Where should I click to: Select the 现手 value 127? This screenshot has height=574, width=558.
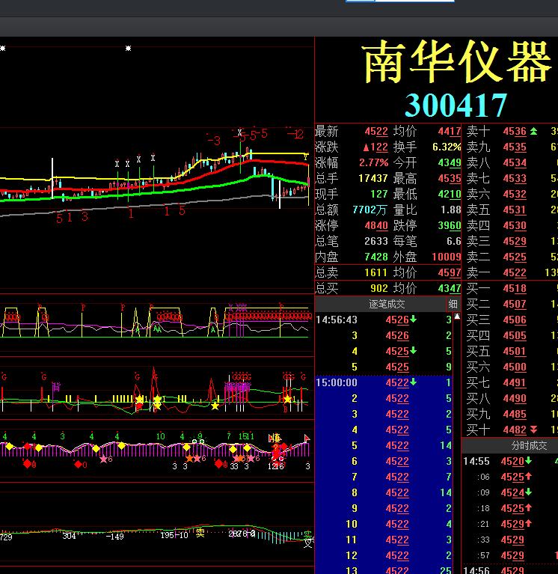click(378, 194)
